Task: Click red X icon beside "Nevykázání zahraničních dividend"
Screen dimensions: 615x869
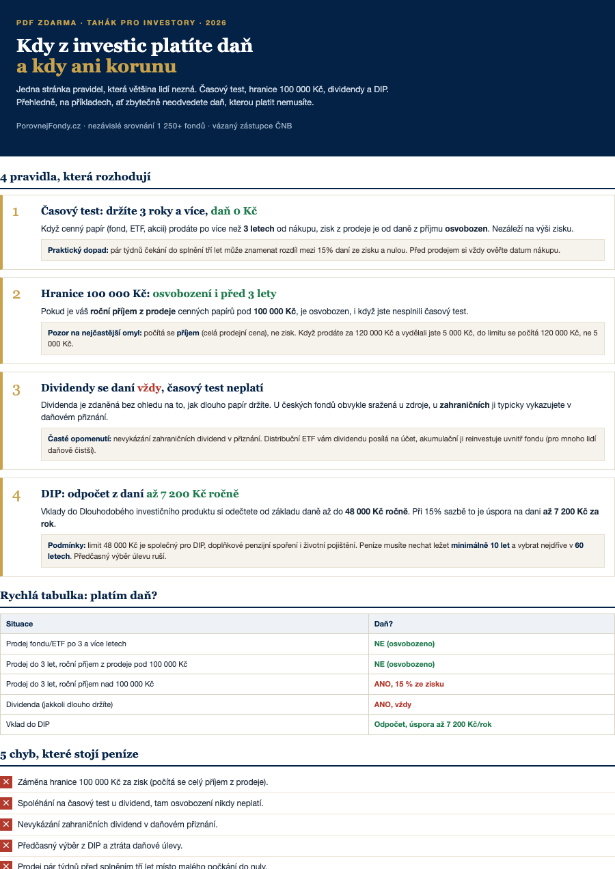Action: pos(6,825)
